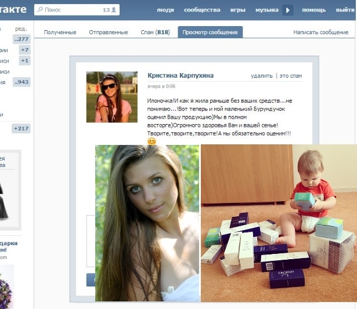The width and height of the screenshot is (357, 309).
Task: Open the +7 counter badge in sidebar
Action: pyautogui.click(x=24, y=50)
